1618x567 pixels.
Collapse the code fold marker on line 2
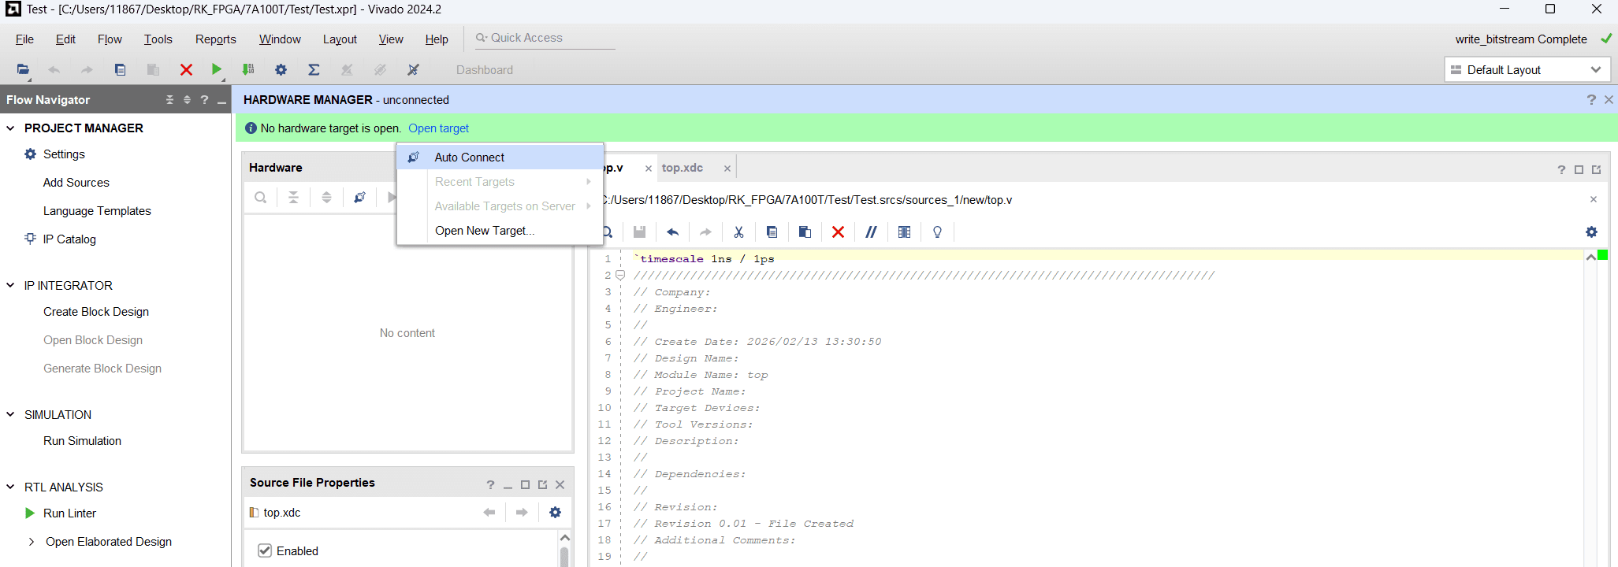tap(620, 275)
